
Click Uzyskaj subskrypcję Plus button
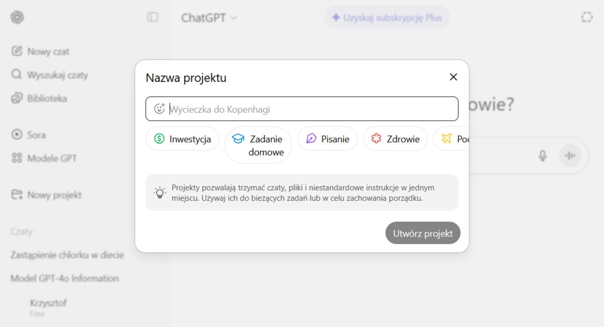pos(387,18)
